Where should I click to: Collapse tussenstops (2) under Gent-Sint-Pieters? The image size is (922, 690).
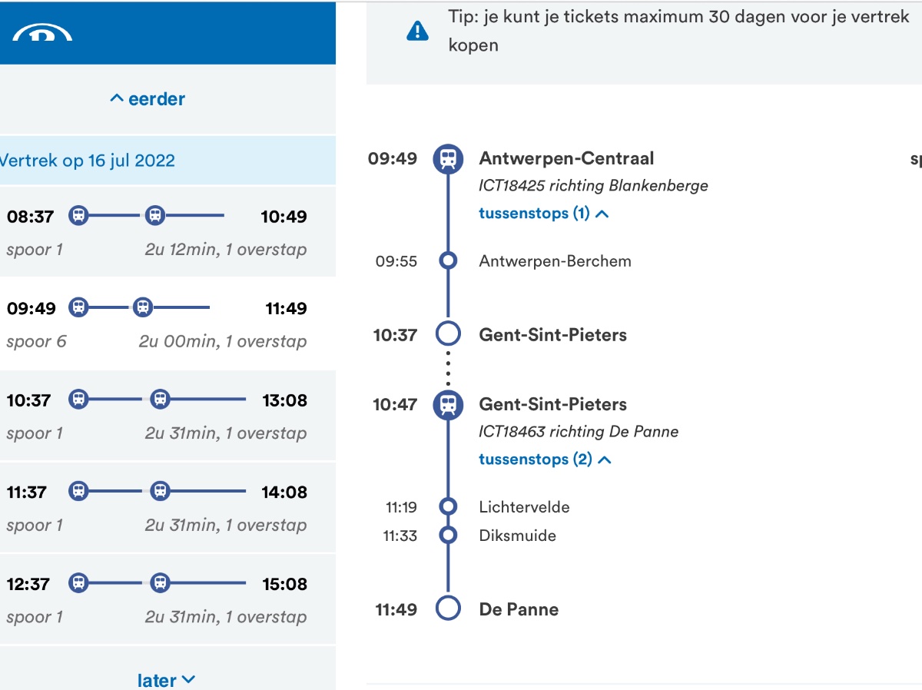[x=545, y=459]
